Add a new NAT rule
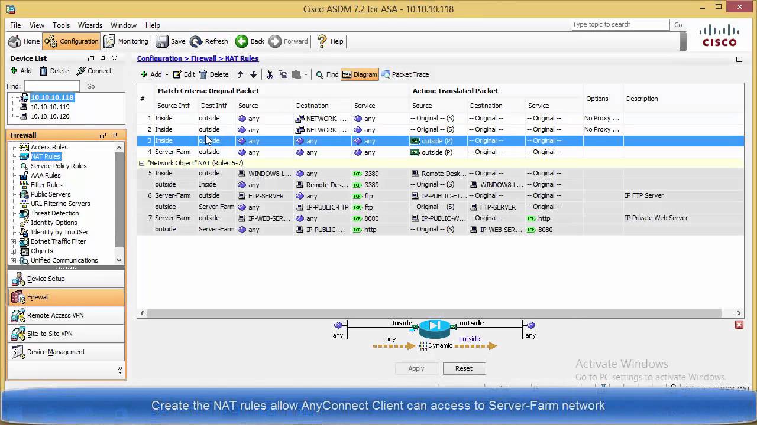This screenshot has width=757, height=425. (x=151, y=74)
